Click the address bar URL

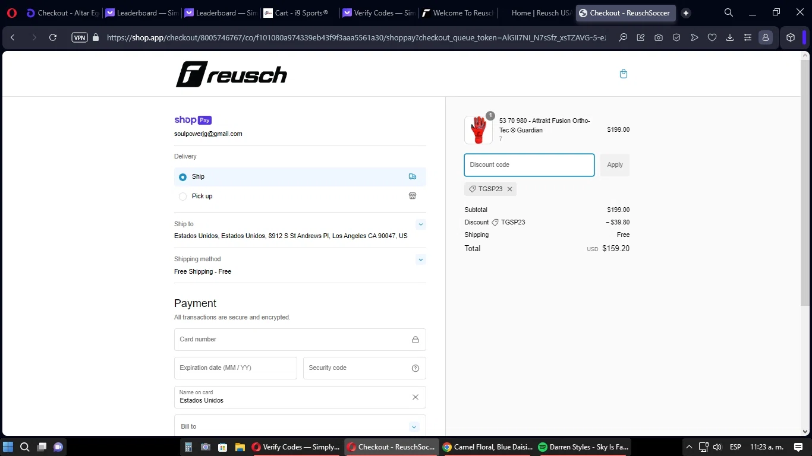tap(357, 37)
